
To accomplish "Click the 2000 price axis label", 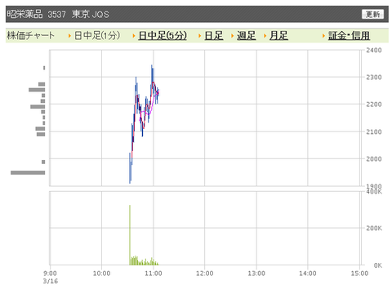I will pyautogui.click(x=374, y=159).
